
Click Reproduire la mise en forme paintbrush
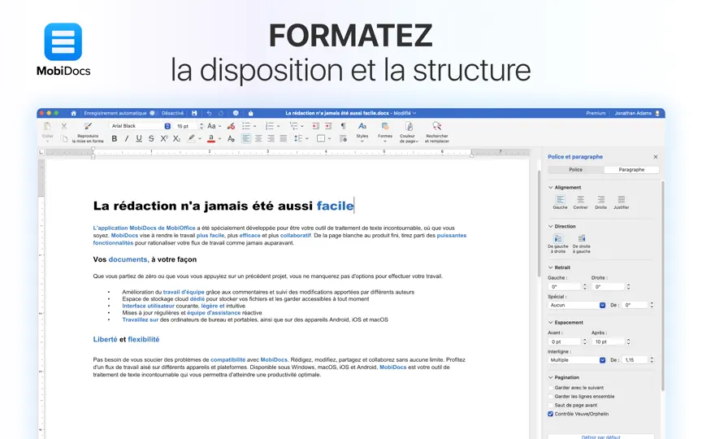(88, 126)
